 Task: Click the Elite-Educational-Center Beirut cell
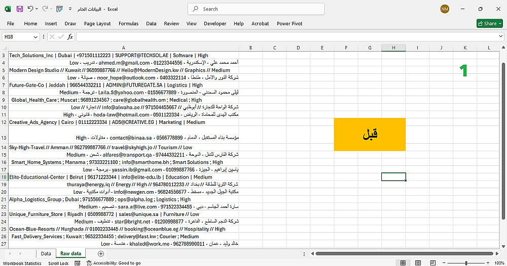tap(124, 177)
